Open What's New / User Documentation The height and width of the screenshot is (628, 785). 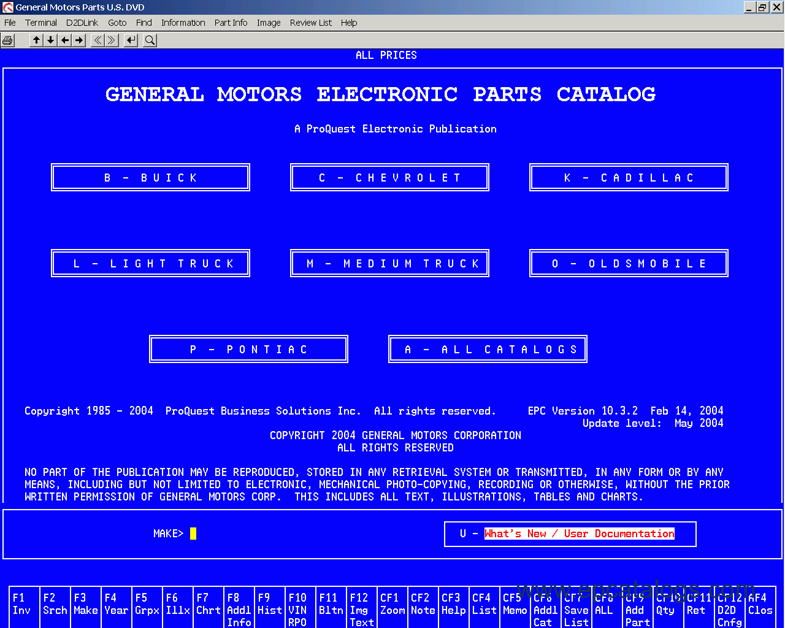578,534
